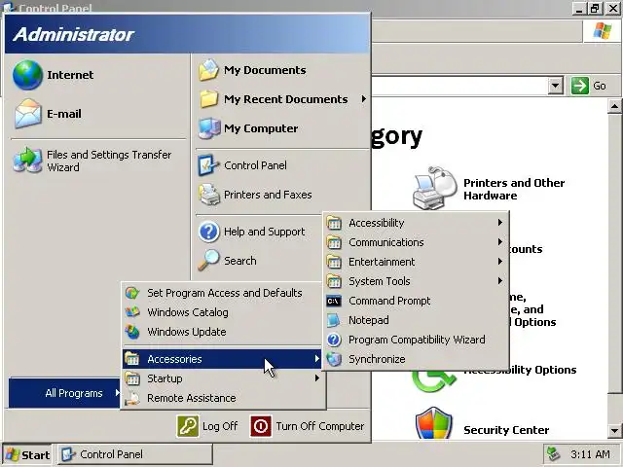623x467 pixels.
Task: Click the Log Off label
Action: (x=220, y=426)
